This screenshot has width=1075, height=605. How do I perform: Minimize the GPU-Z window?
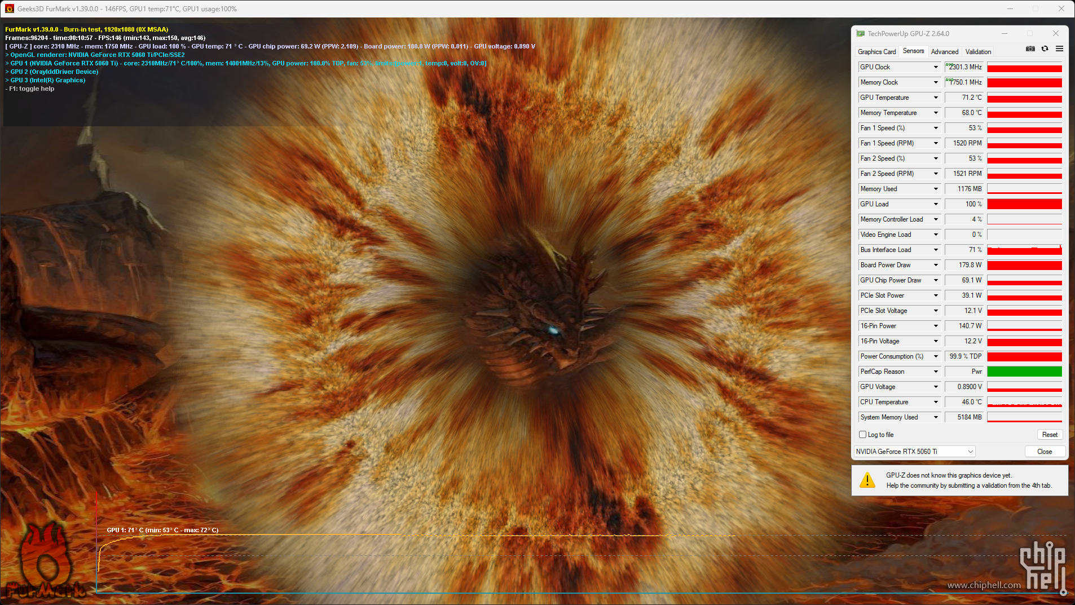[x=1004, y=34]
